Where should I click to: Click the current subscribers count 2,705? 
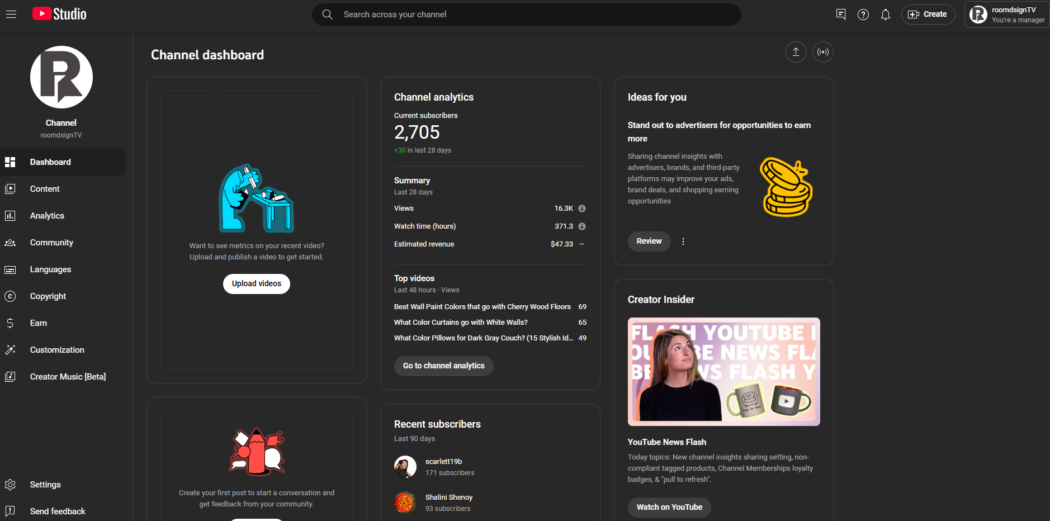pyautogui.click(x=417, y=132)
